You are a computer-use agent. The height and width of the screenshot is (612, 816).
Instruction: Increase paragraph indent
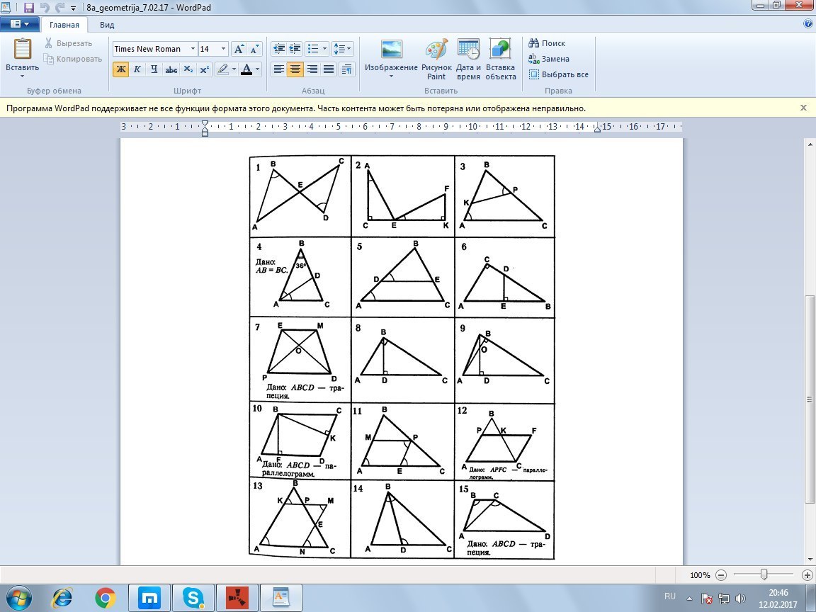(x=295, y=49)
